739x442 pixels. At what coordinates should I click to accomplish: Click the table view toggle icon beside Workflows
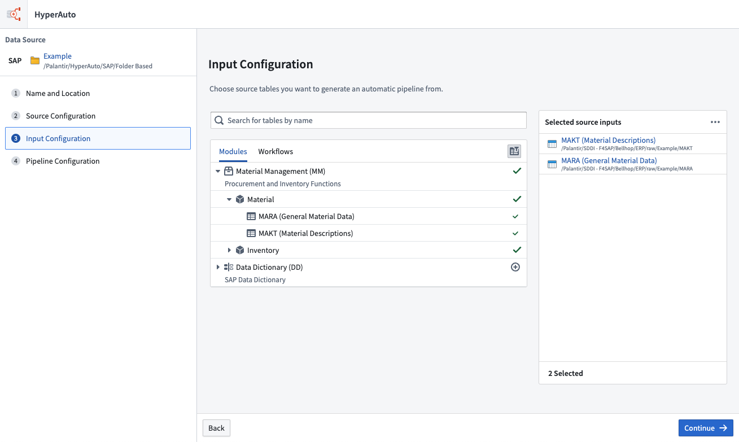[514, 151]
